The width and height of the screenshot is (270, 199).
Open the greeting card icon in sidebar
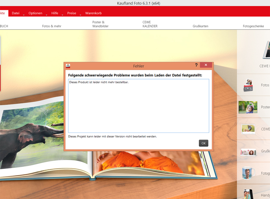(248, 152)
